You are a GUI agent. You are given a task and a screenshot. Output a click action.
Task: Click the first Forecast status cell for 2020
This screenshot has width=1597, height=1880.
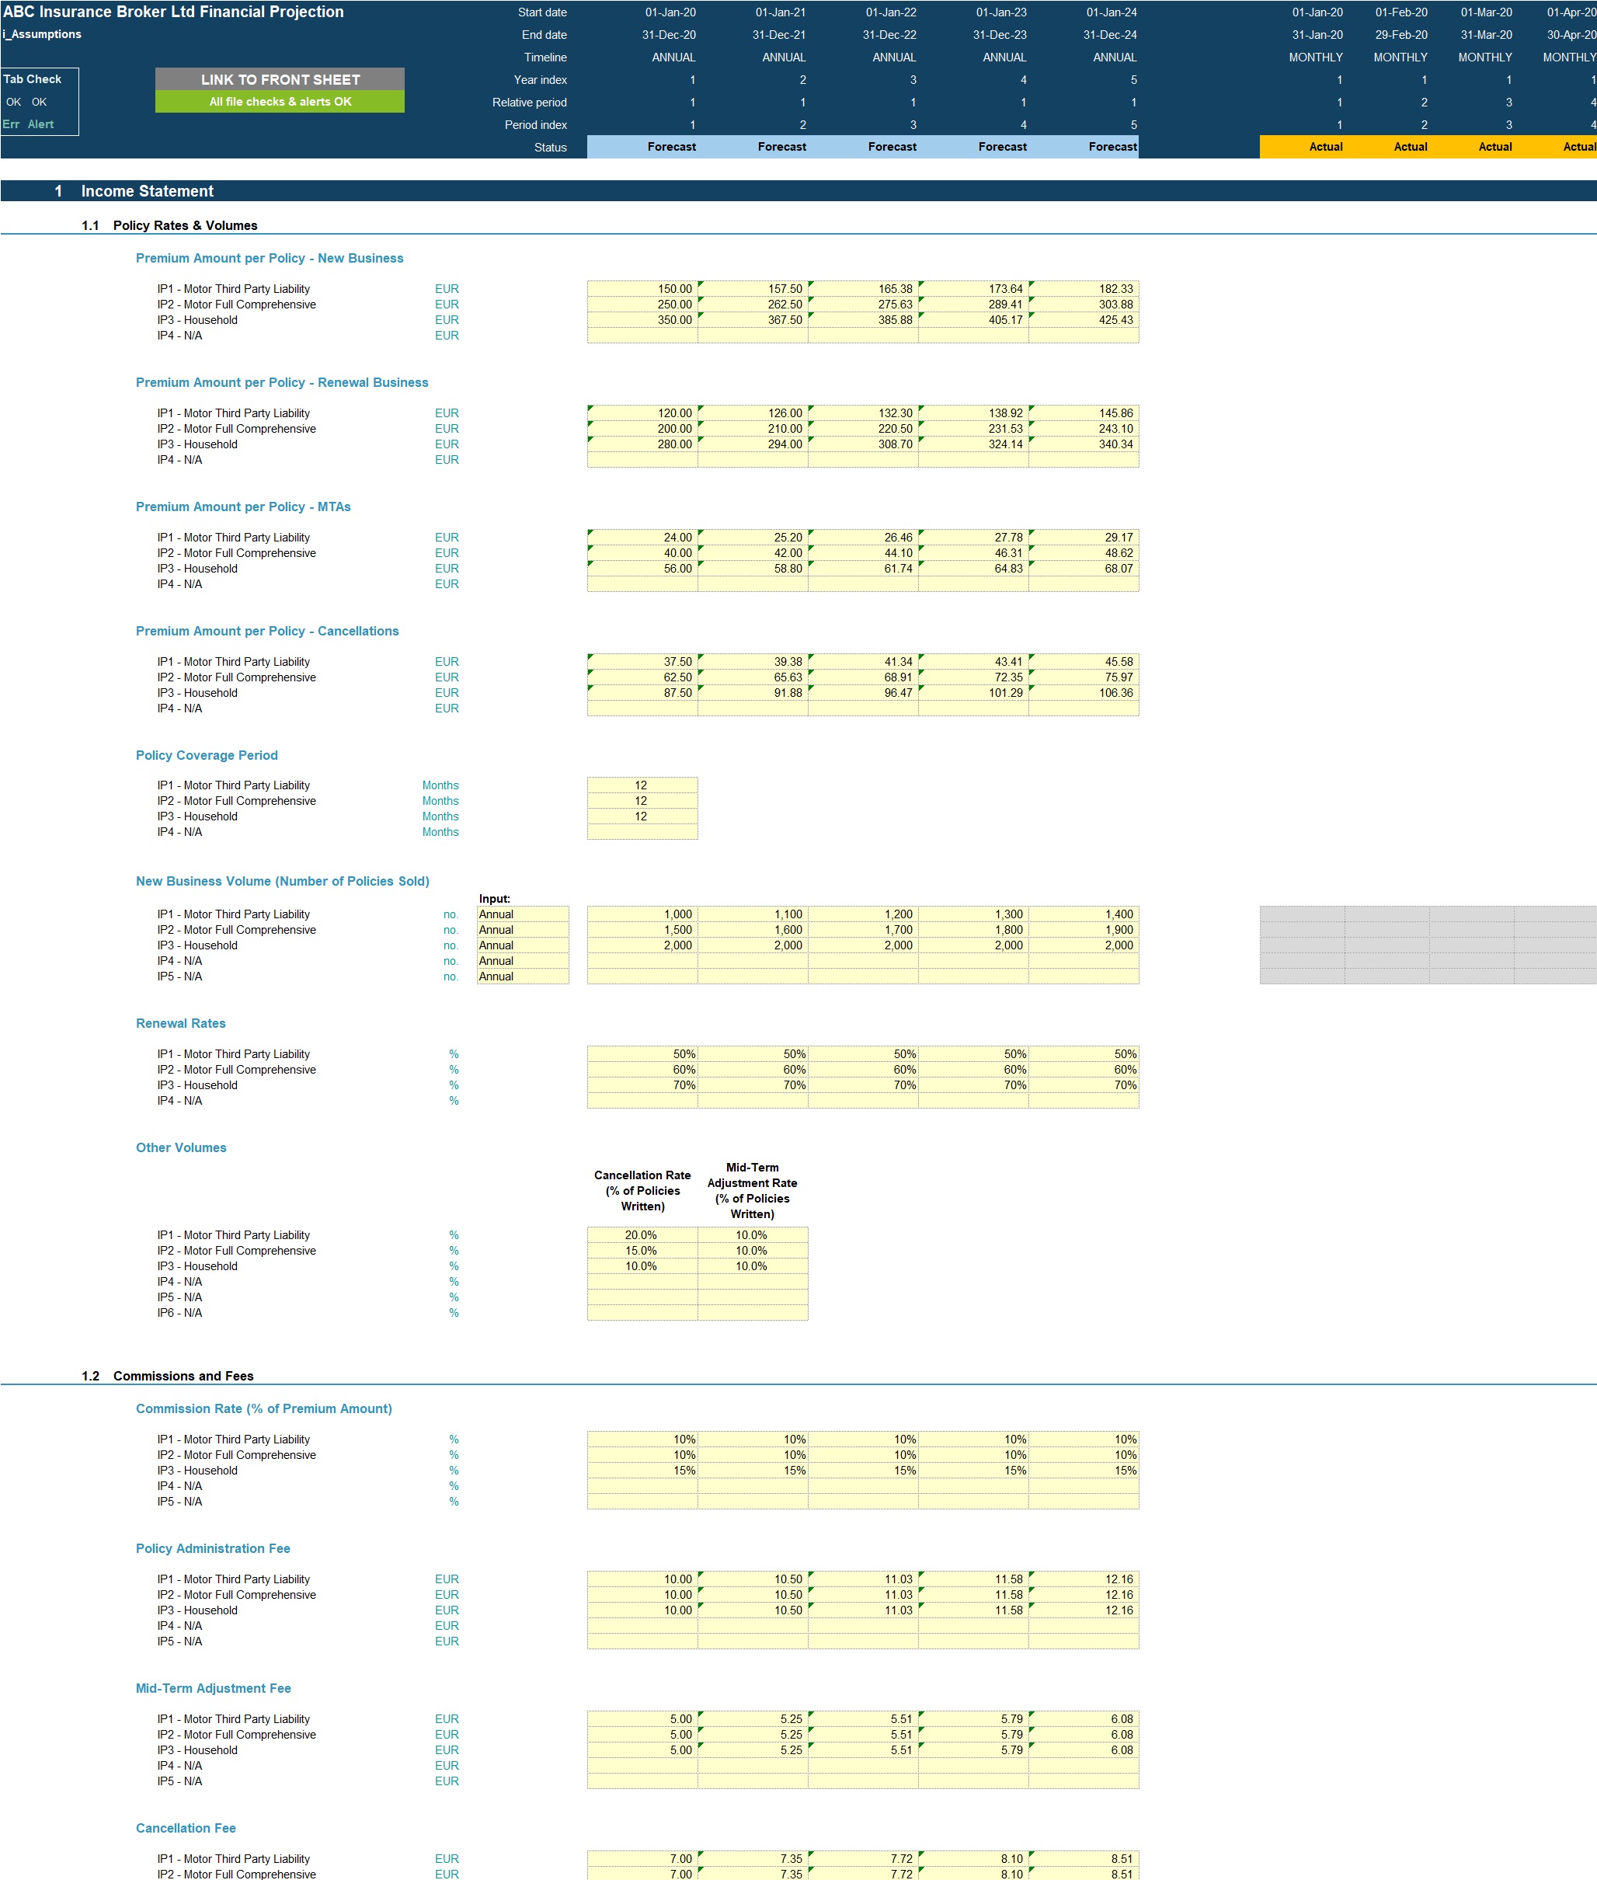[x=642, y=147]
